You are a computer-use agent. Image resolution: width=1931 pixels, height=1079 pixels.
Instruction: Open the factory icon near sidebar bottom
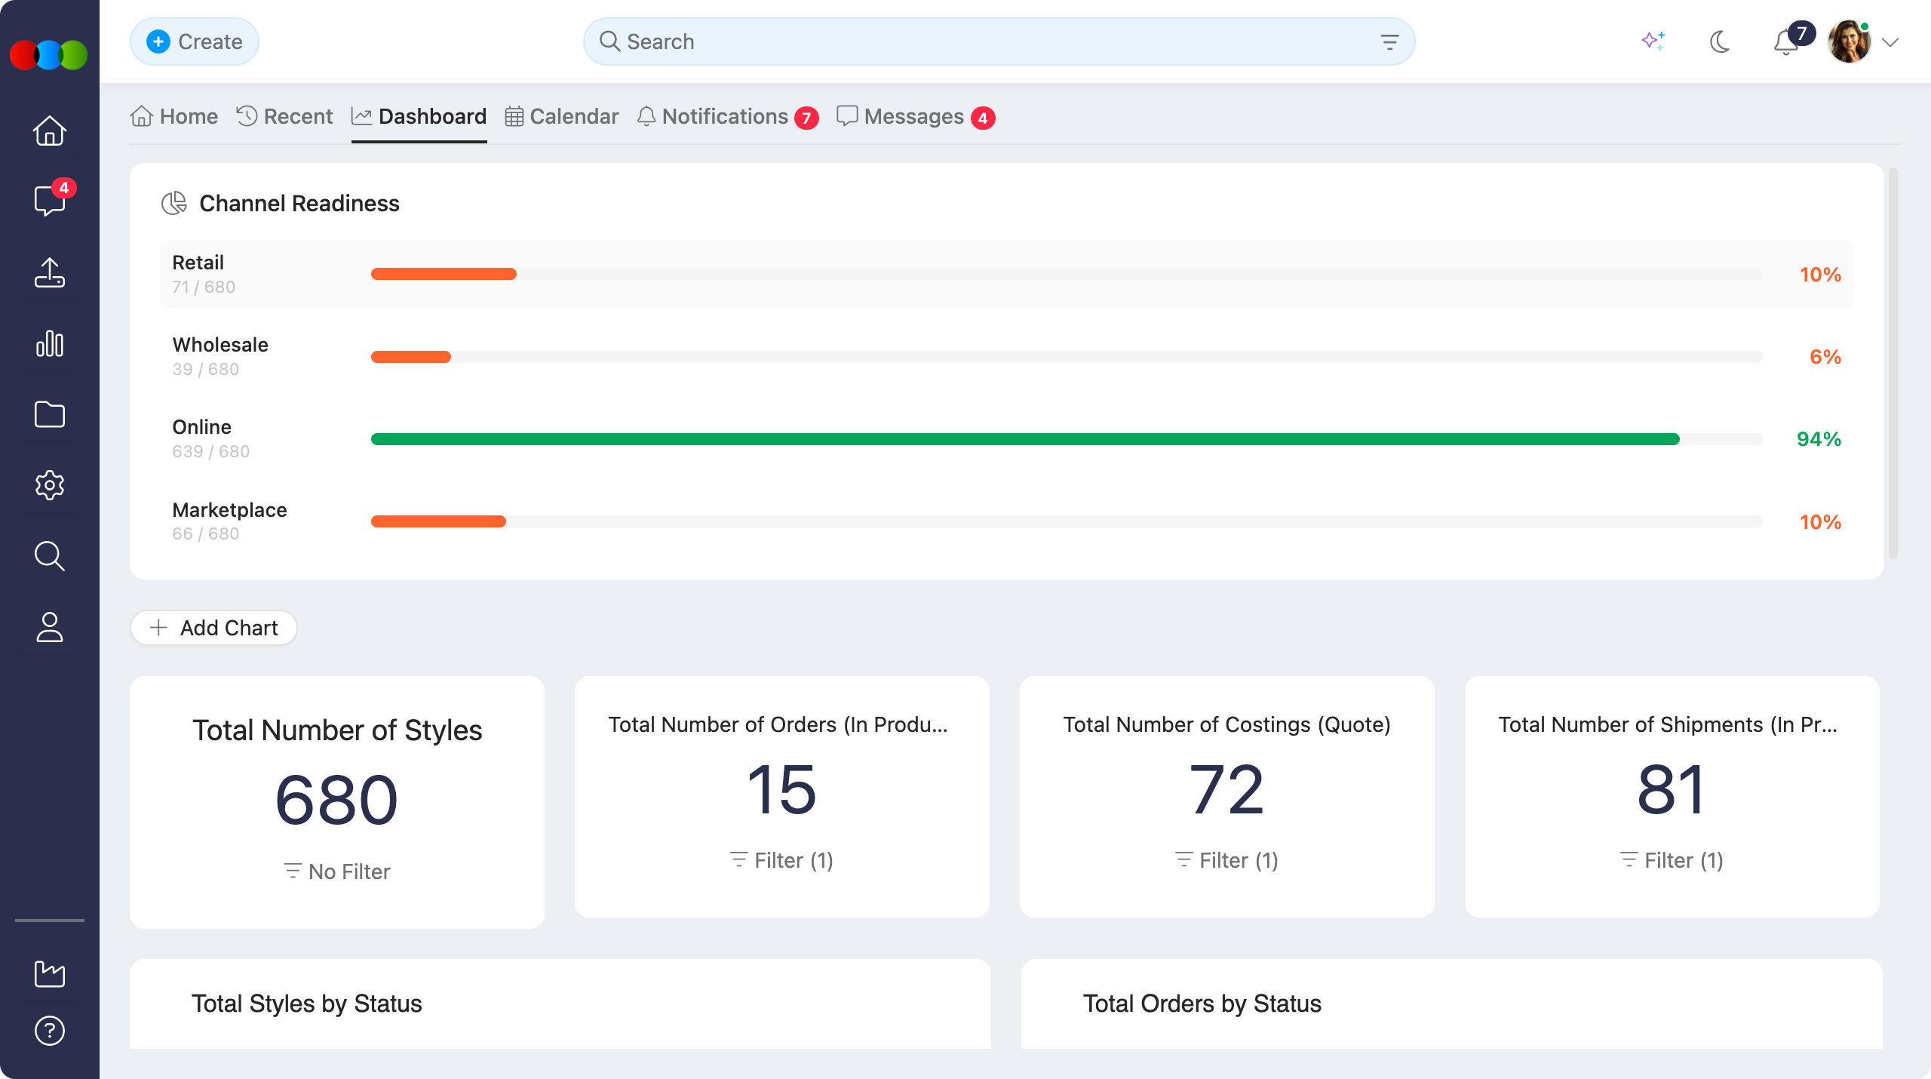[50, 973]
